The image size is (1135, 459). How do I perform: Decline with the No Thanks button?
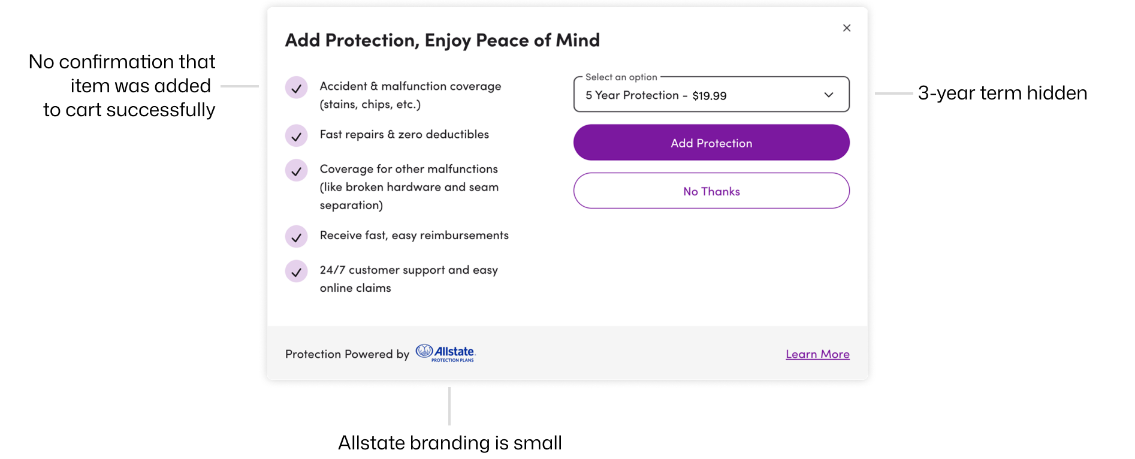coord(711,191)
